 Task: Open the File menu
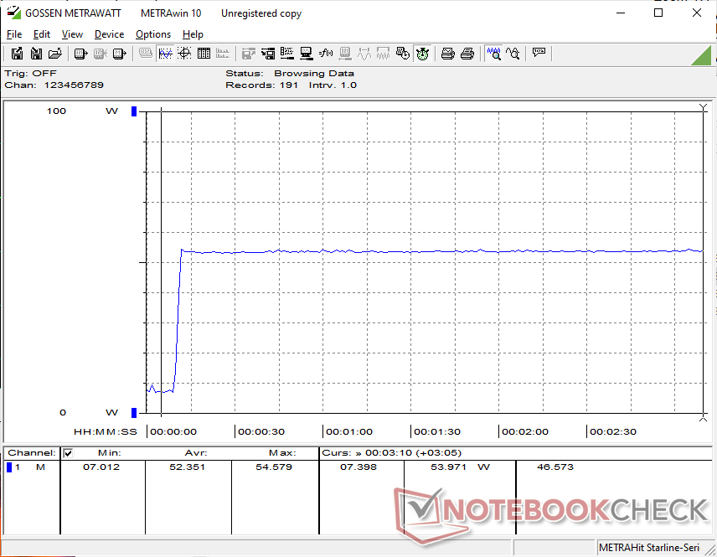pyautogui.click(x=14, y=34)
